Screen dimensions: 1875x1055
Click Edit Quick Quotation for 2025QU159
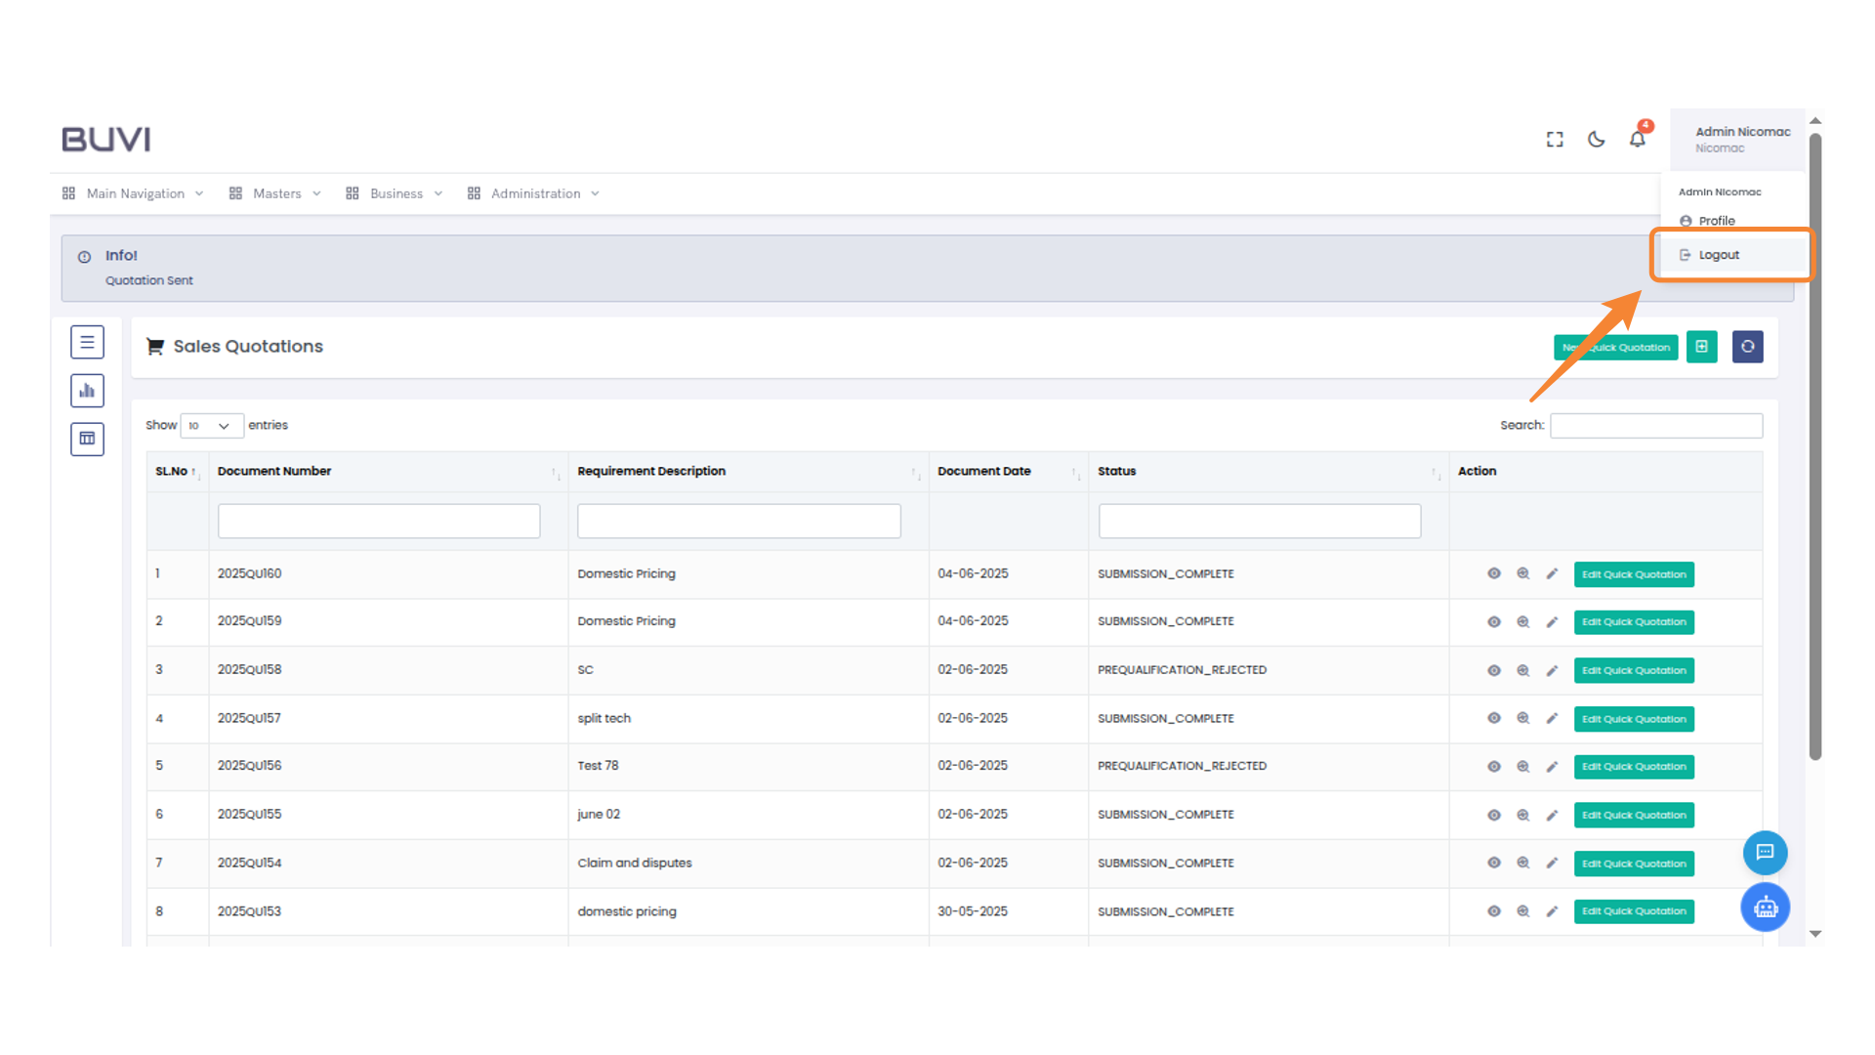1633,622
